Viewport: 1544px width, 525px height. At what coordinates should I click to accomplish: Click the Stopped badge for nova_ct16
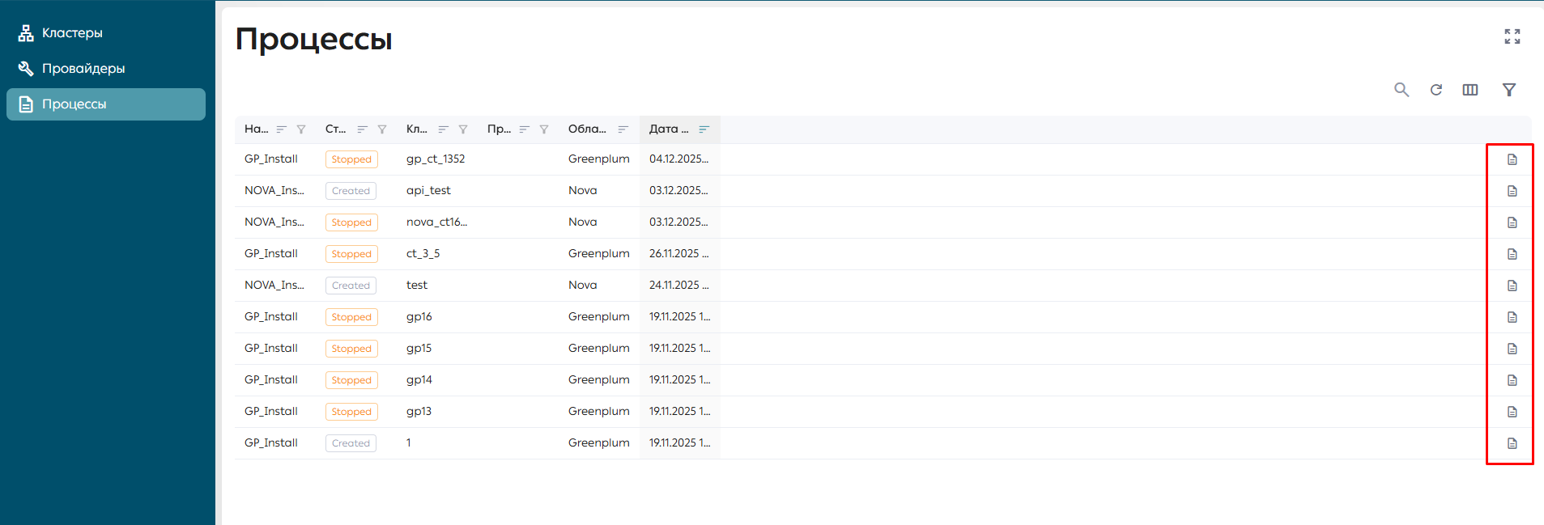(x=351, y=222)
